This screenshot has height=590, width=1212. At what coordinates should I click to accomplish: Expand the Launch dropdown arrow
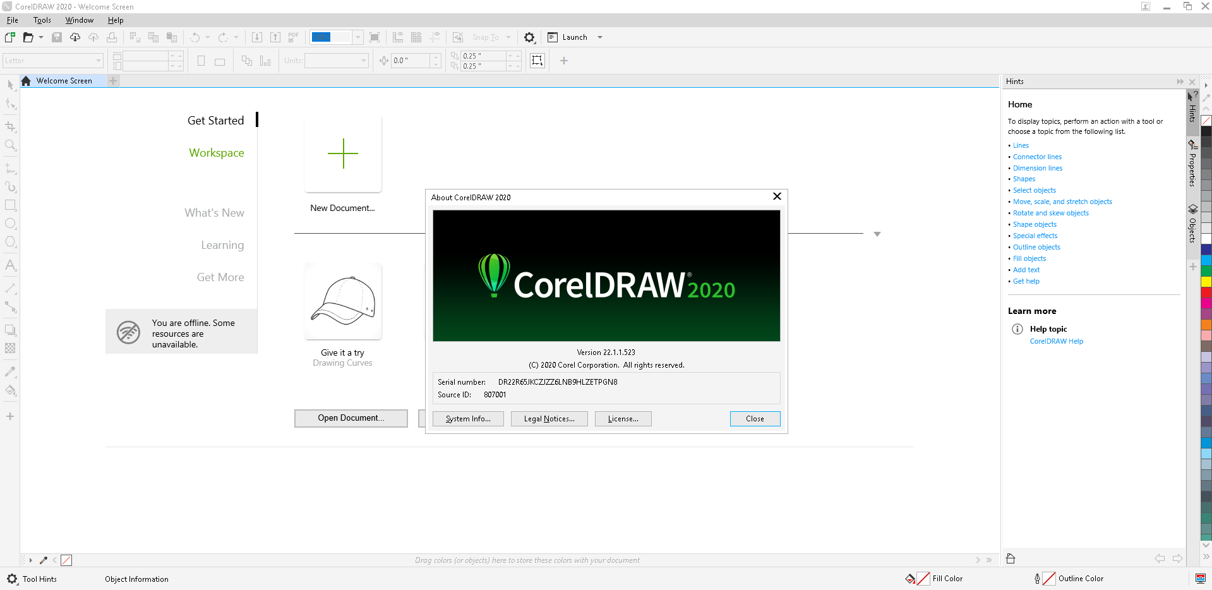pos(600,37)
